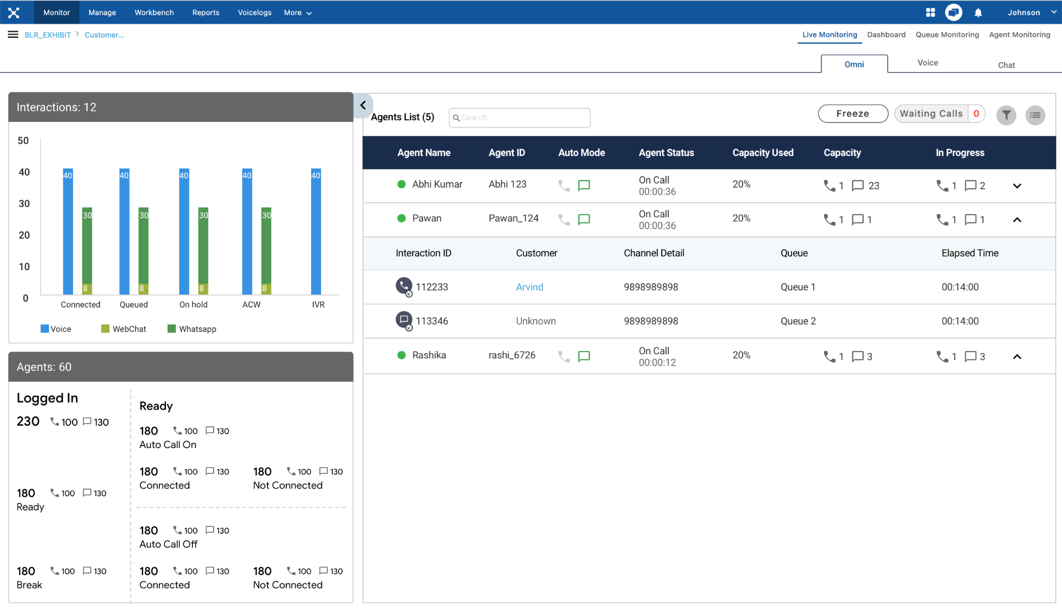Click voice call icon for interaction 112233
The image size is (1062, 614).
click(403, 286)
